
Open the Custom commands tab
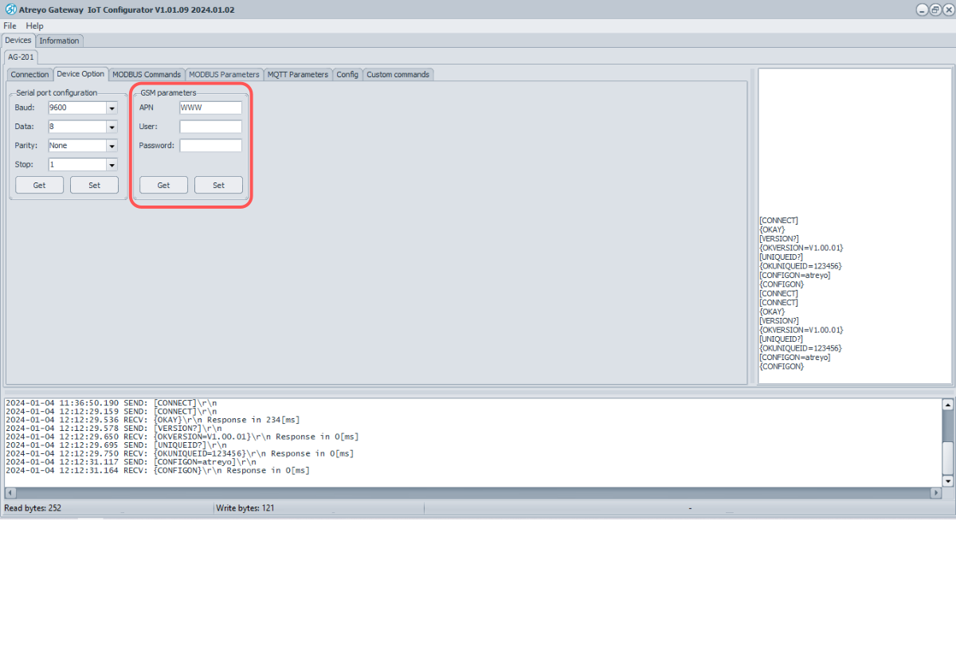[398, 74]
